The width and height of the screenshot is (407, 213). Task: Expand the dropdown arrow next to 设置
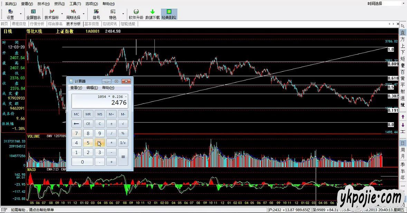(21, 14)
